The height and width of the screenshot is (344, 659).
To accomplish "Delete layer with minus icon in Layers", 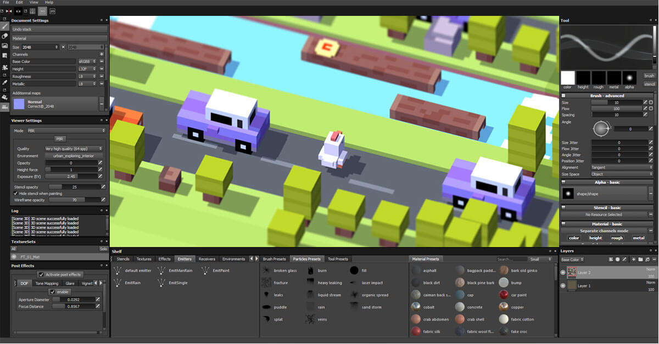I will 654,259.
